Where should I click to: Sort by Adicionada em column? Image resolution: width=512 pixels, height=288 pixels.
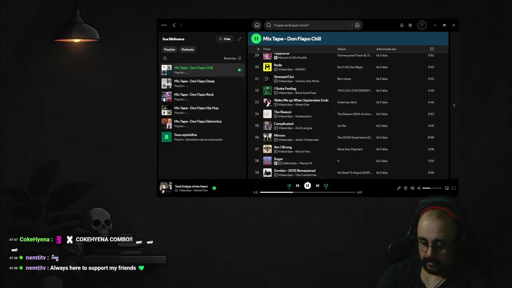click(386, 49)
